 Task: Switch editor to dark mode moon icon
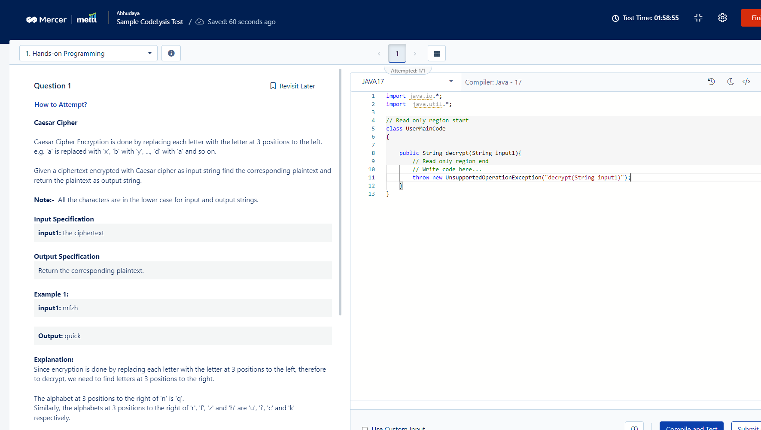pyautogui.click(x=730, y=82)
